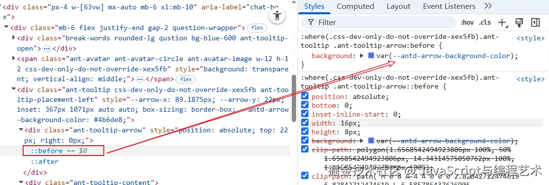This screenshot has height=185, width=549.
Task: Switch to the Styles tab
Action: point(314,6)
